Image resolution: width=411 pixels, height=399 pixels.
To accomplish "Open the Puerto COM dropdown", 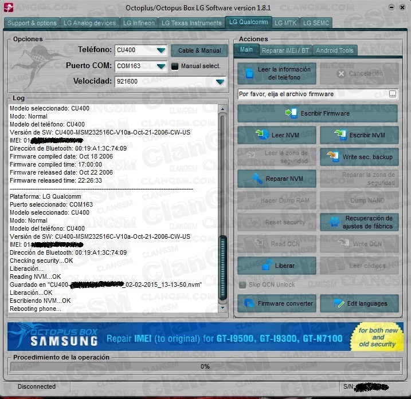I will [161, 66].
